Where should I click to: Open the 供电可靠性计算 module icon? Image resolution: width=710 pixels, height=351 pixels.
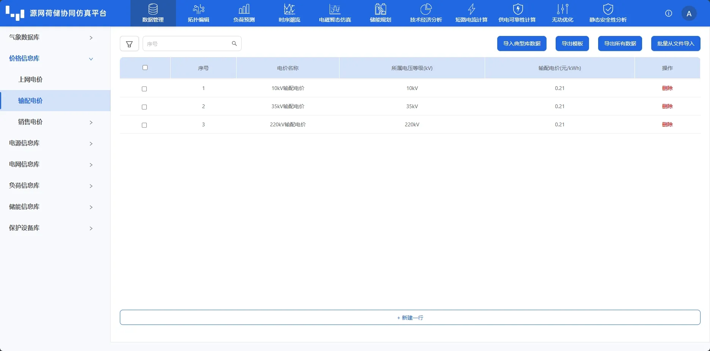tap(518, 9)
